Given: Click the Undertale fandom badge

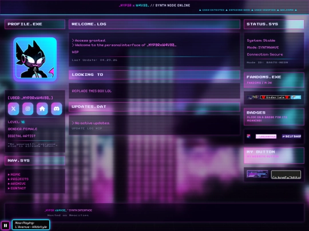Looking at the screenshot, I should (x=275, y=97).
